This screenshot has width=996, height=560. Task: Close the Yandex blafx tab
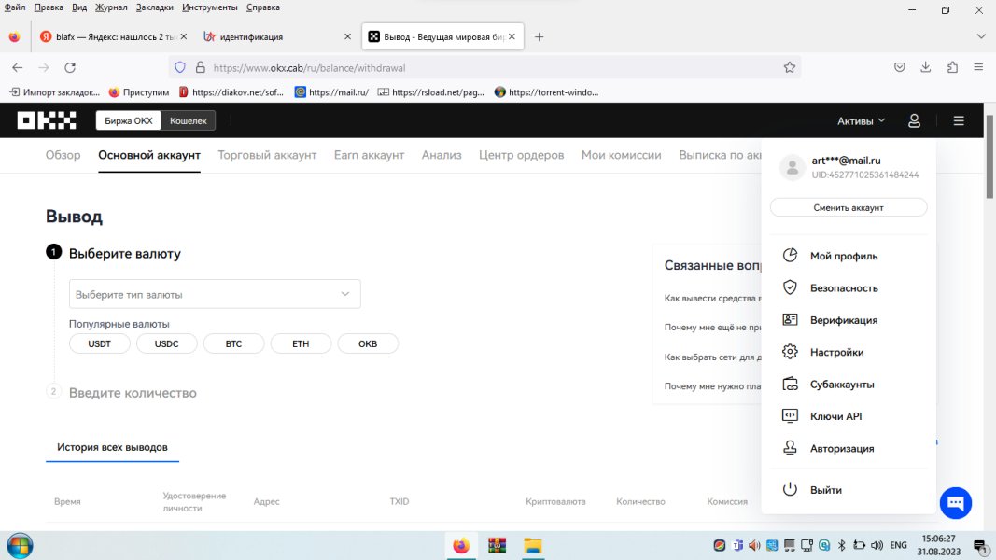tap(184, 36)
